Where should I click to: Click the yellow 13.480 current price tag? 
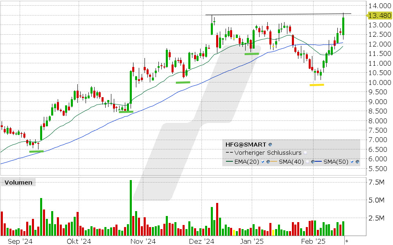(379, 16)
